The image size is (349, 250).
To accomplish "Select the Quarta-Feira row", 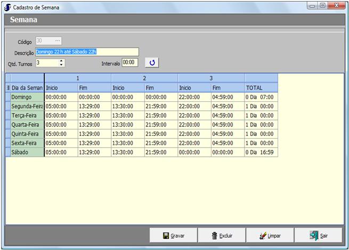I will pos(27,125).
